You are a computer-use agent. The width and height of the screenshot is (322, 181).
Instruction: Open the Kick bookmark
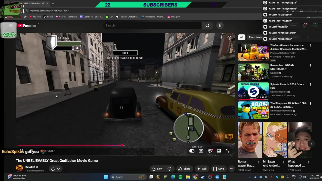[x=109, y=17]
